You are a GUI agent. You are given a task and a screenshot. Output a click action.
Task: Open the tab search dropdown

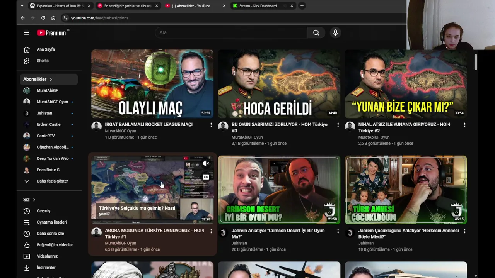click(22, 6)
